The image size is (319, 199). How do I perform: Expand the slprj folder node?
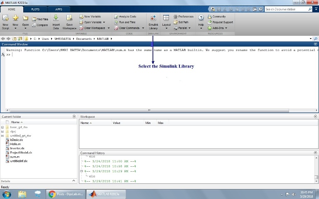(x=2, y=131)
